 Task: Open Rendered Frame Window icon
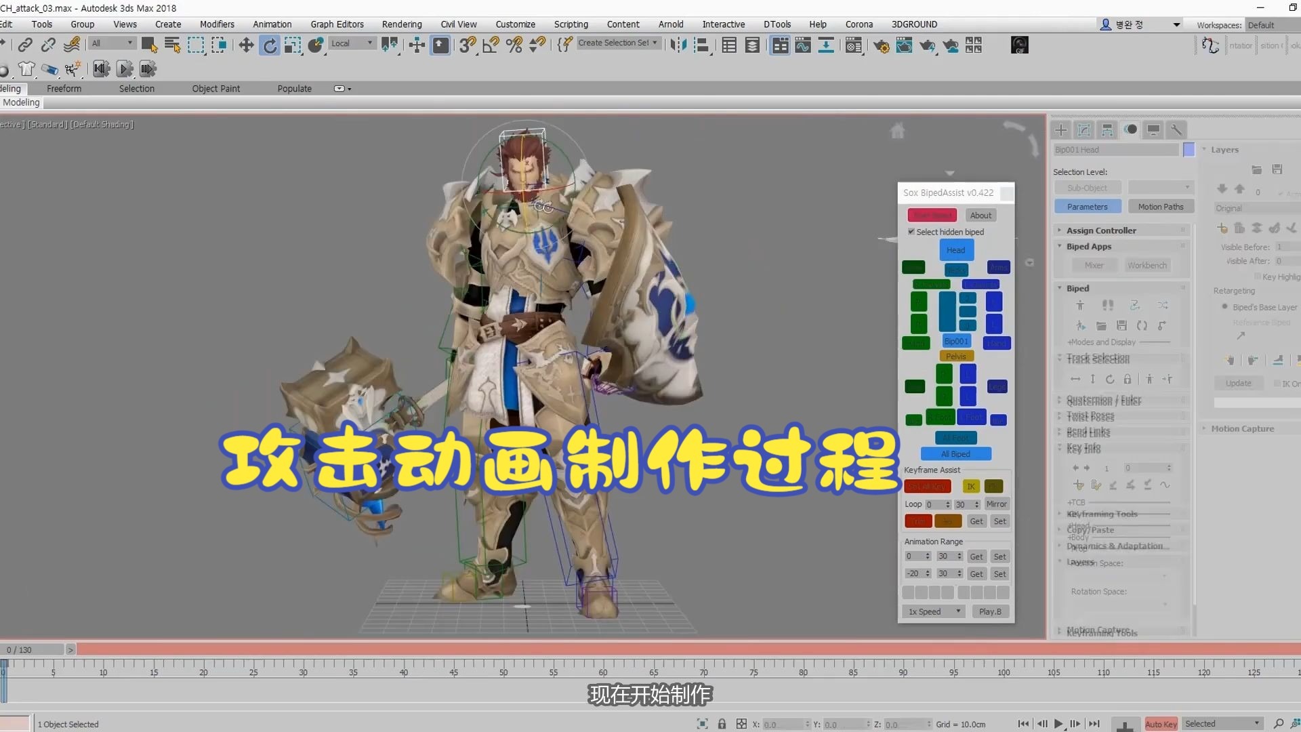(904, 45)
